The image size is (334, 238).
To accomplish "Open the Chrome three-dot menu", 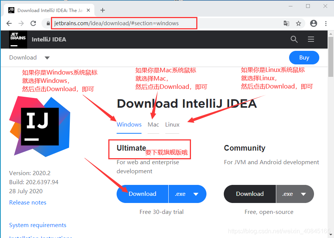I will [x=326, y=23].
